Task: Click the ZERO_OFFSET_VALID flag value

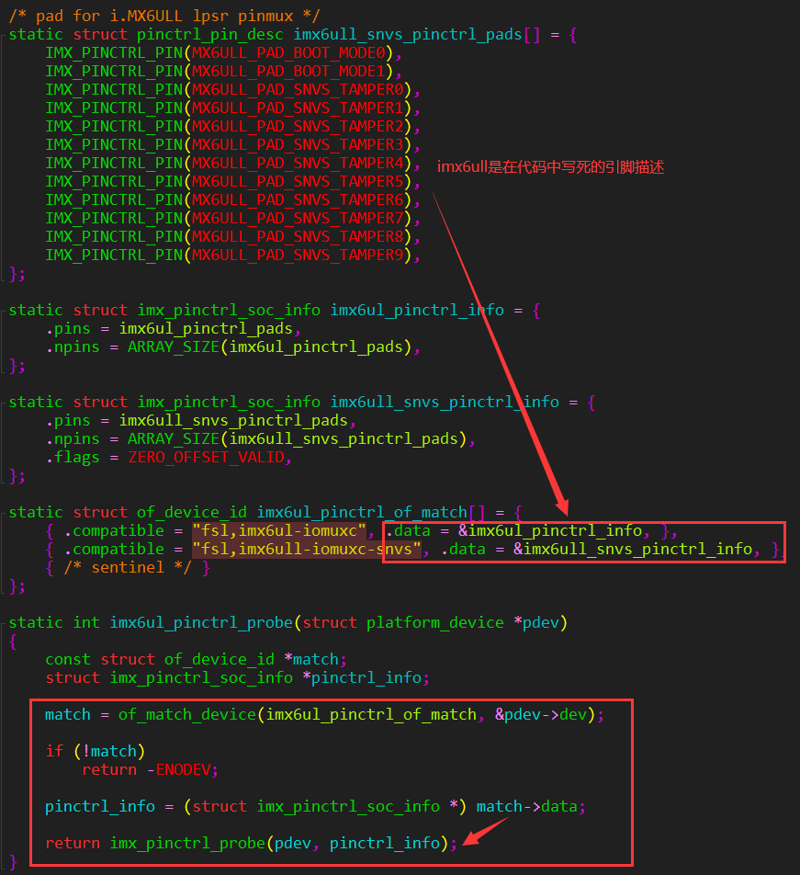Action: (209, 458)
